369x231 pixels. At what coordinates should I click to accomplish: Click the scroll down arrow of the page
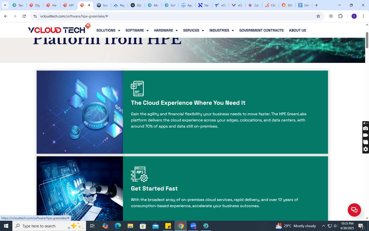pyautogui.click(x=367, y=218)
